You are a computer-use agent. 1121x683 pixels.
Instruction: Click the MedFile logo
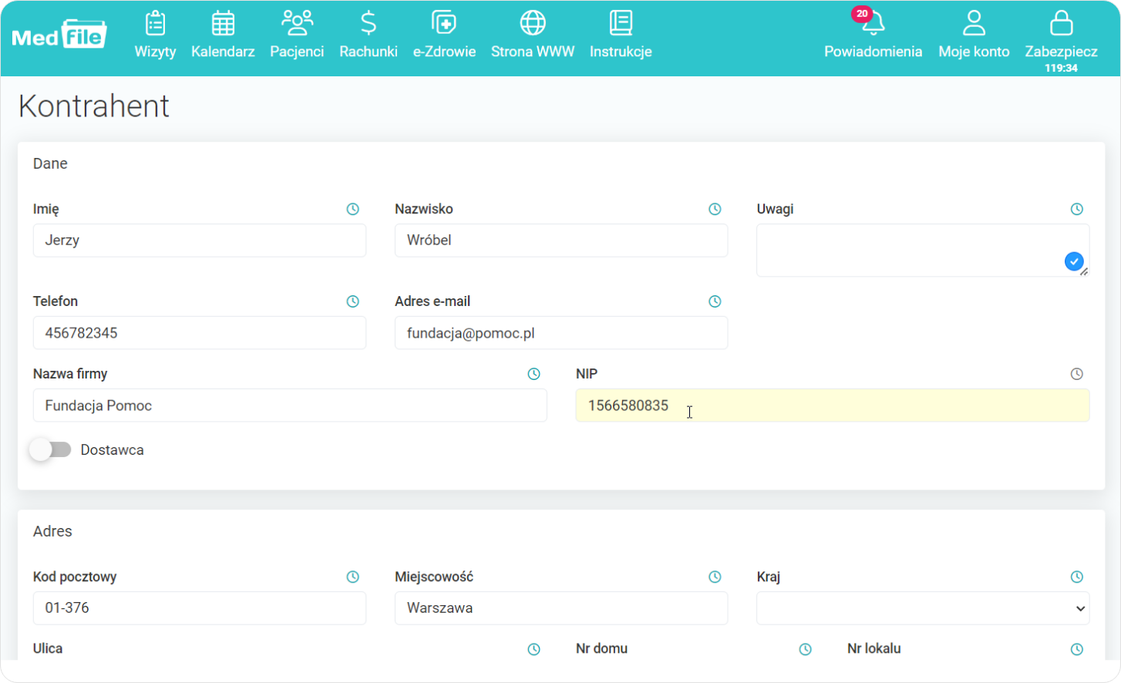[x=59, y=35]
